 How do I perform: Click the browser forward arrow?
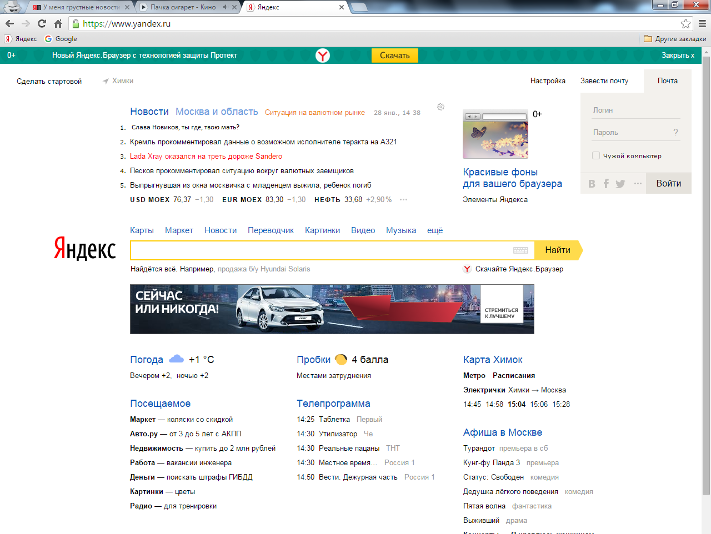click(x=26, y=23)
